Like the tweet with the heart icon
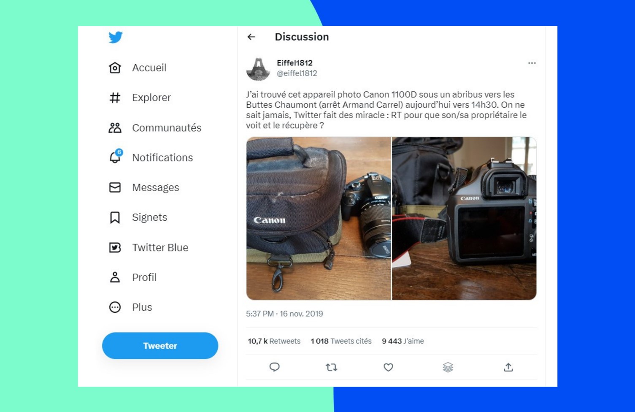Screen dimensions: 635x412 [x=388, y=367]
